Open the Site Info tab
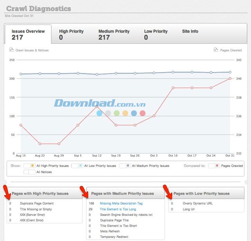 (190, 31)
